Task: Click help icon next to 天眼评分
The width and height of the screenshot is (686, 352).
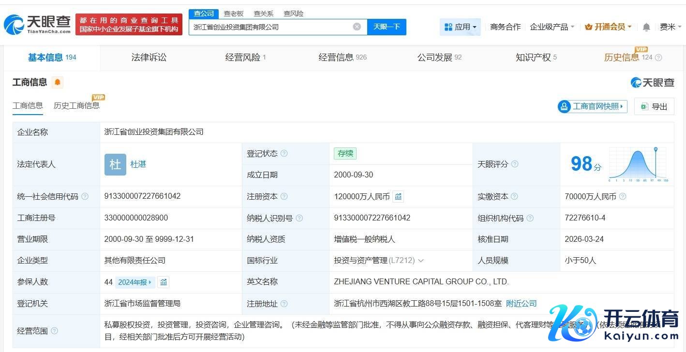Action: point(515,164)
